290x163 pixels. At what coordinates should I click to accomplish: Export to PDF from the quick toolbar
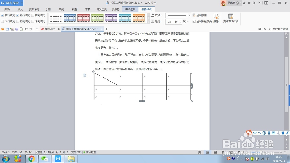coord(12,29)
